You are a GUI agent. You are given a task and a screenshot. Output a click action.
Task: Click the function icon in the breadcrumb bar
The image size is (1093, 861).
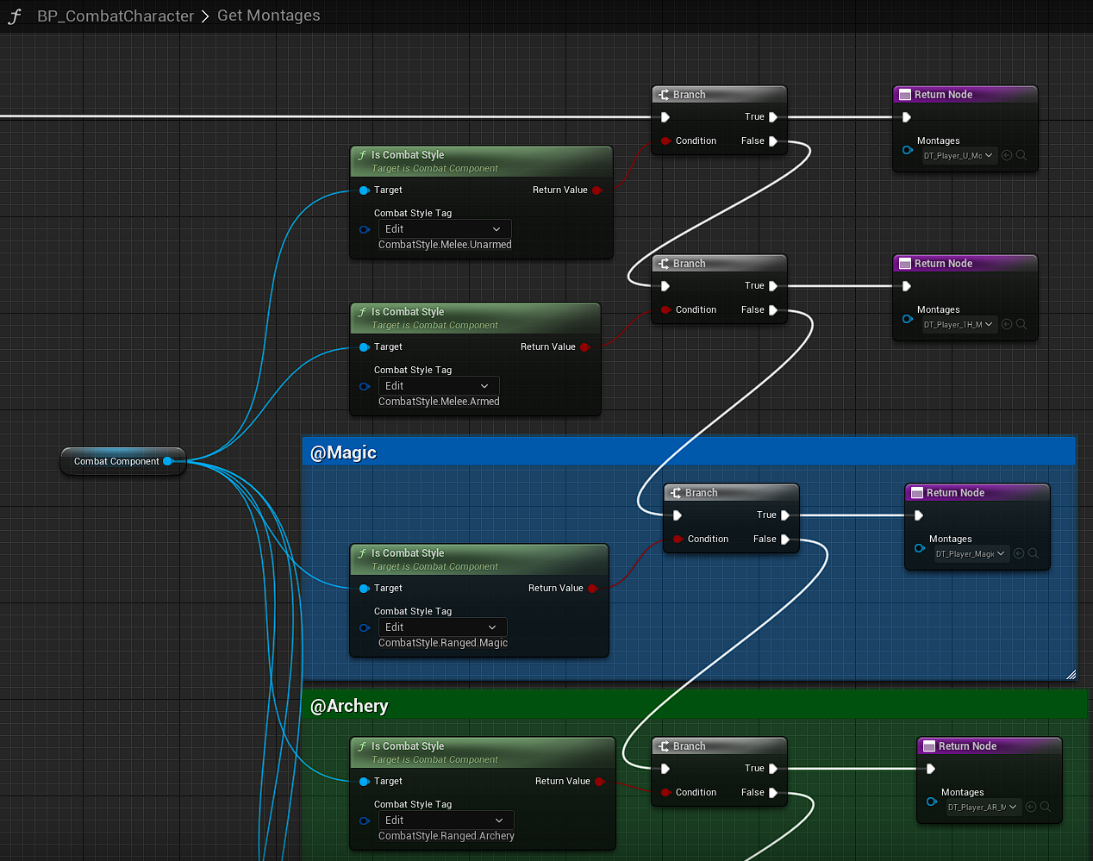(x=15, y=16)
